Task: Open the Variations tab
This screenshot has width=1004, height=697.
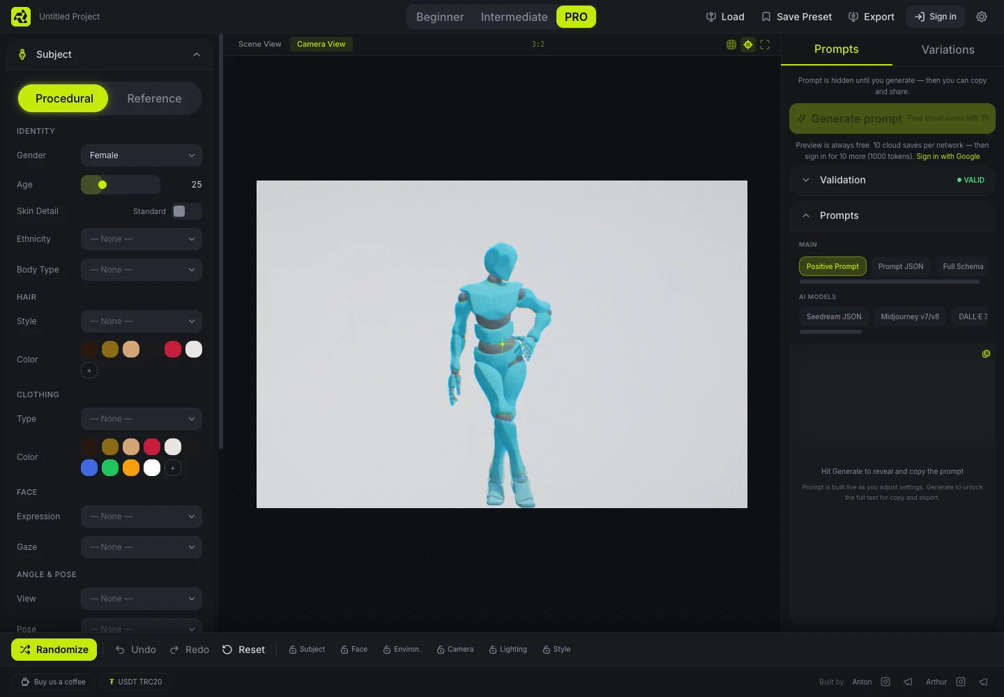Action: click(x=948, y=49)
